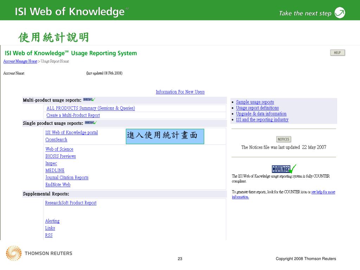Open ISI Web of Knowledge portal report

click(x=71, y=133)
